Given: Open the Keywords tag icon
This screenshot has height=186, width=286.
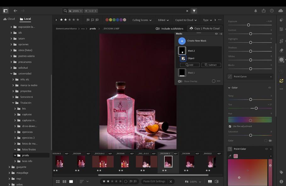Looking at the screenshot, I should pyautogui.click(x=282, y=172).
